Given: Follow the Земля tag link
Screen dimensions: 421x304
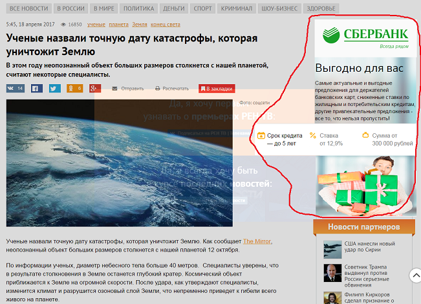Looking at the screenshot, I should point(140,25).
